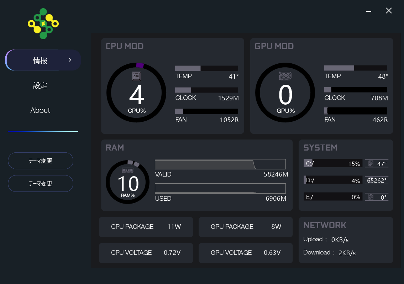This screenshot has width=404, height=284.
Task: Click the RAM VALID usage graph
Action: click(x=220, y=164)
